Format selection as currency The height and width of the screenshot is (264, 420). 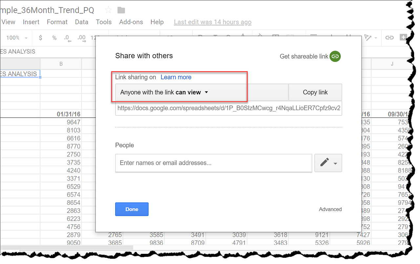click(40, 38)
